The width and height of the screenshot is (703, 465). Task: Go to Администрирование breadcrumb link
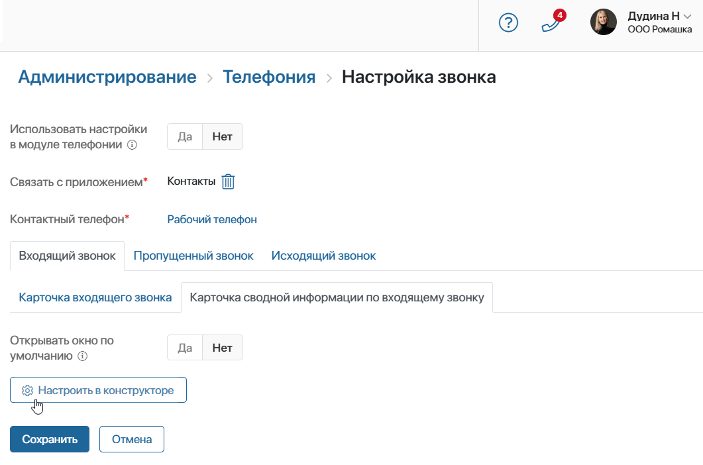click(x=107, y=77)
